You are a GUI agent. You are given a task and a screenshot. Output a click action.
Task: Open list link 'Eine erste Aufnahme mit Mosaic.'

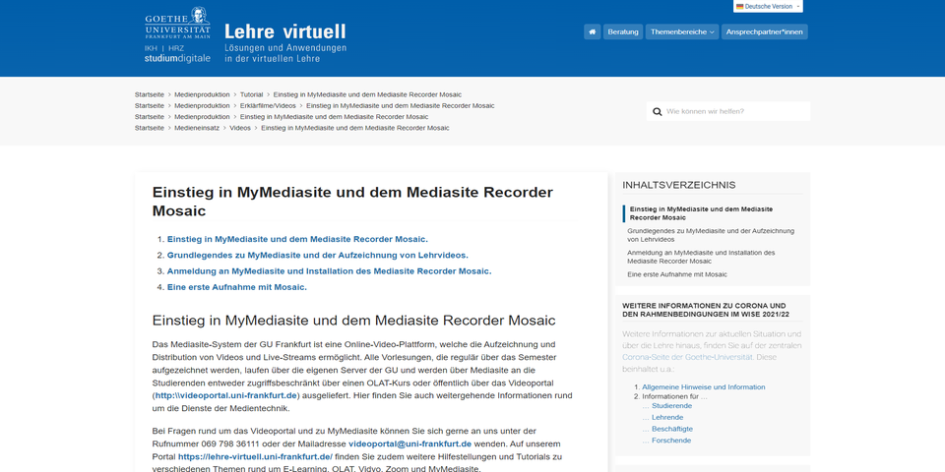click(x=237, y=287)
